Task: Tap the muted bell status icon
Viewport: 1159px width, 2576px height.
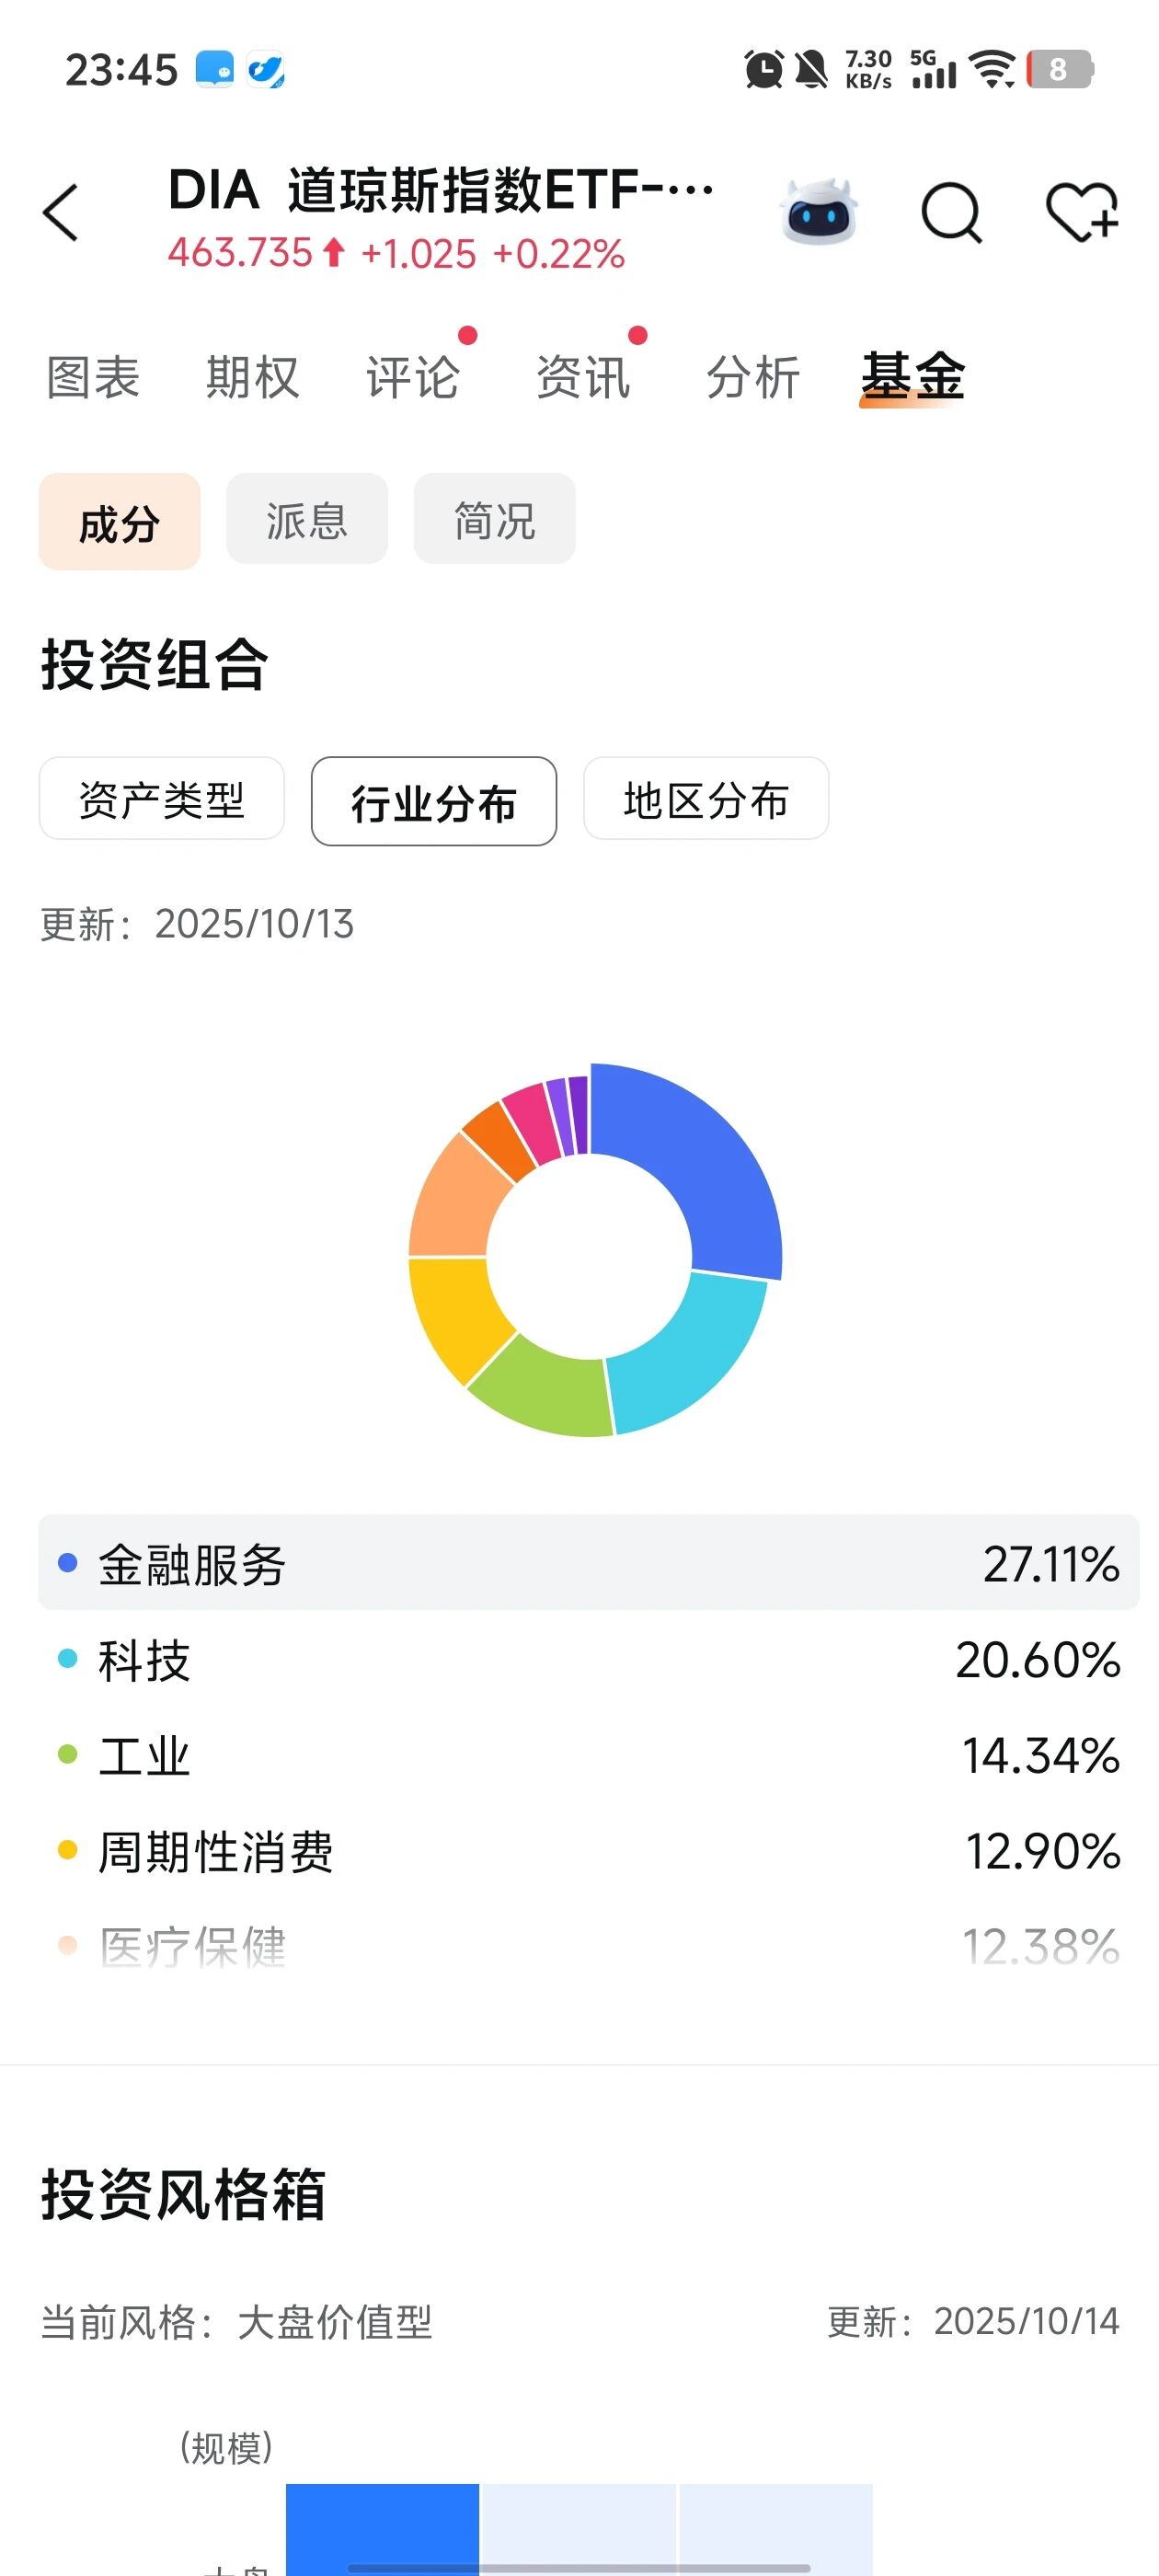Action: coord(811,70)
